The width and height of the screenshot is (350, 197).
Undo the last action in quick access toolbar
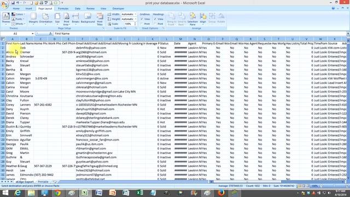coord(17,3)
